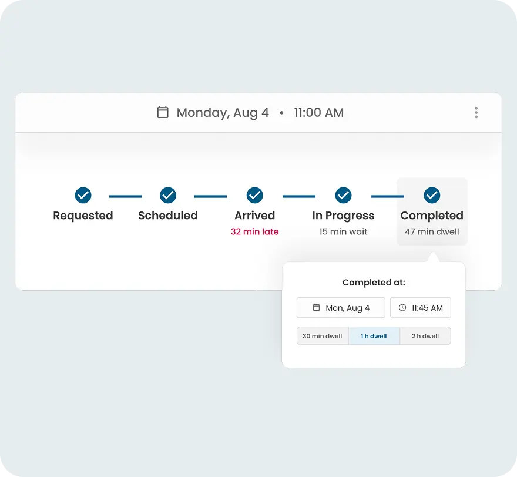
Task: Select the 30 min dwell option
Action: 323,336
